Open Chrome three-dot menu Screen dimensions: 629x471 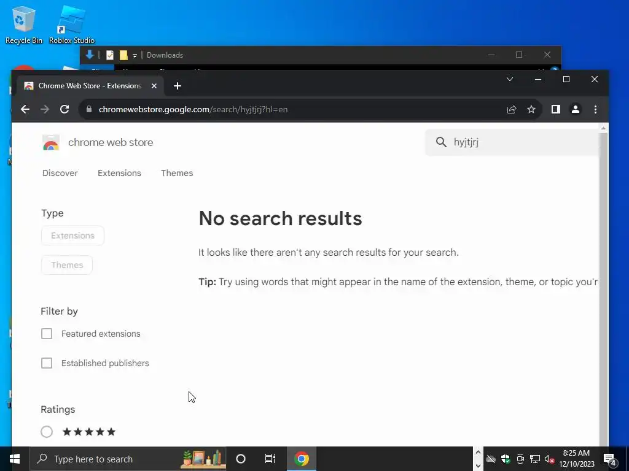coord(595,109)
